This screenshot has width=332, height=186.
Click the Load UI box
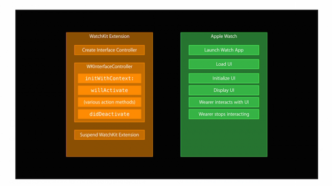224,64
